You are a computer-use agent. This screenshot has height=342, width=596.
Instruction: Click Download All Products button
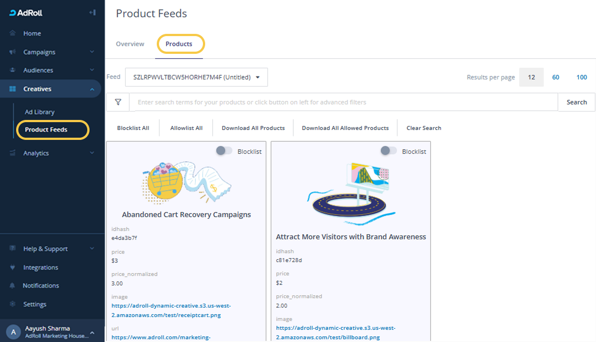[x=253, y=128]
